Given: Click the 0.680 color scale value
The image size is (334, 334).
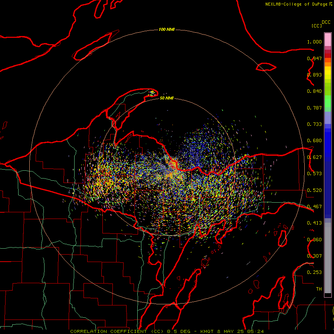Looking at the screenshot, I should point(314,141).
